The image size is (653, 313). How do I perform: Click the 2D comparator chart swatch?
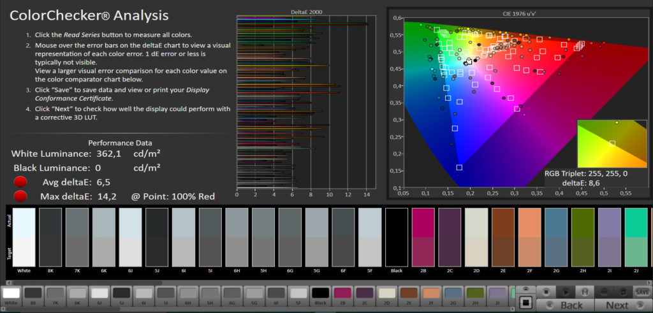click(476, 237)
